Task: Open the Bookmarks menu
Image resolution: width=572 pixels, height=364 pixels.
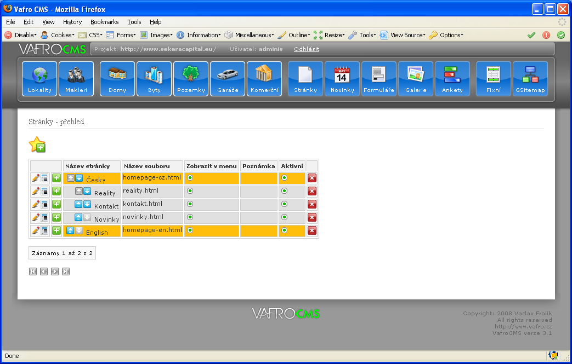Action: (x=104, y=22)
